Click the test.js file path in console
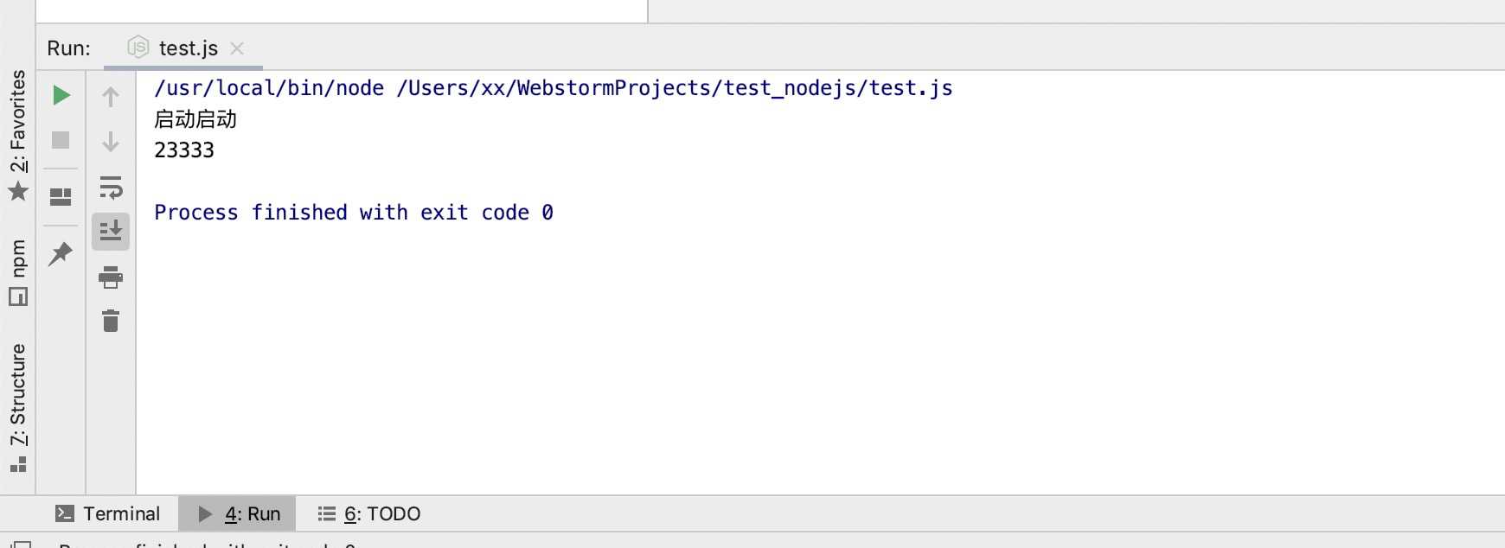The image size is (1505, 548). point(675,88)
